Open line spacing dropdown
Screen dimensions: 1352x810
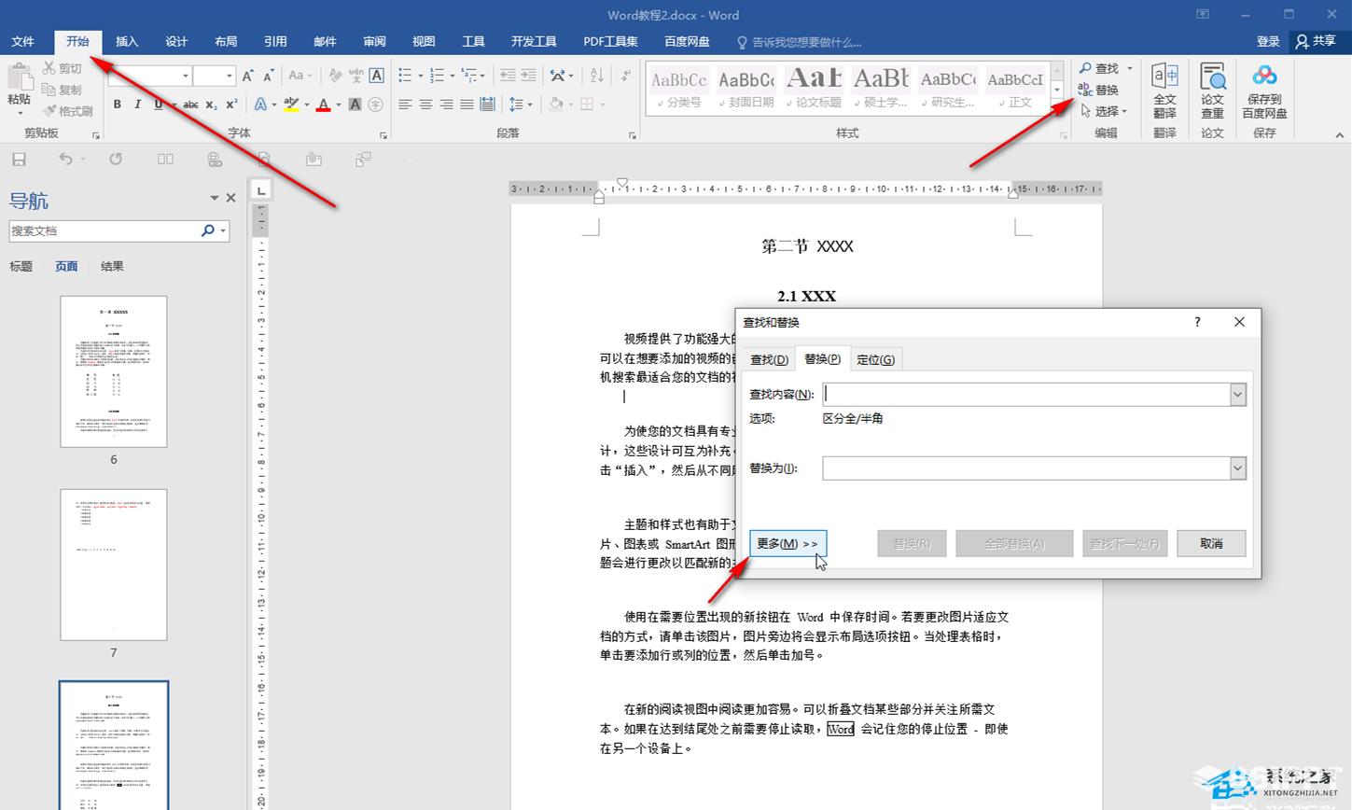[x=529, y=105]
